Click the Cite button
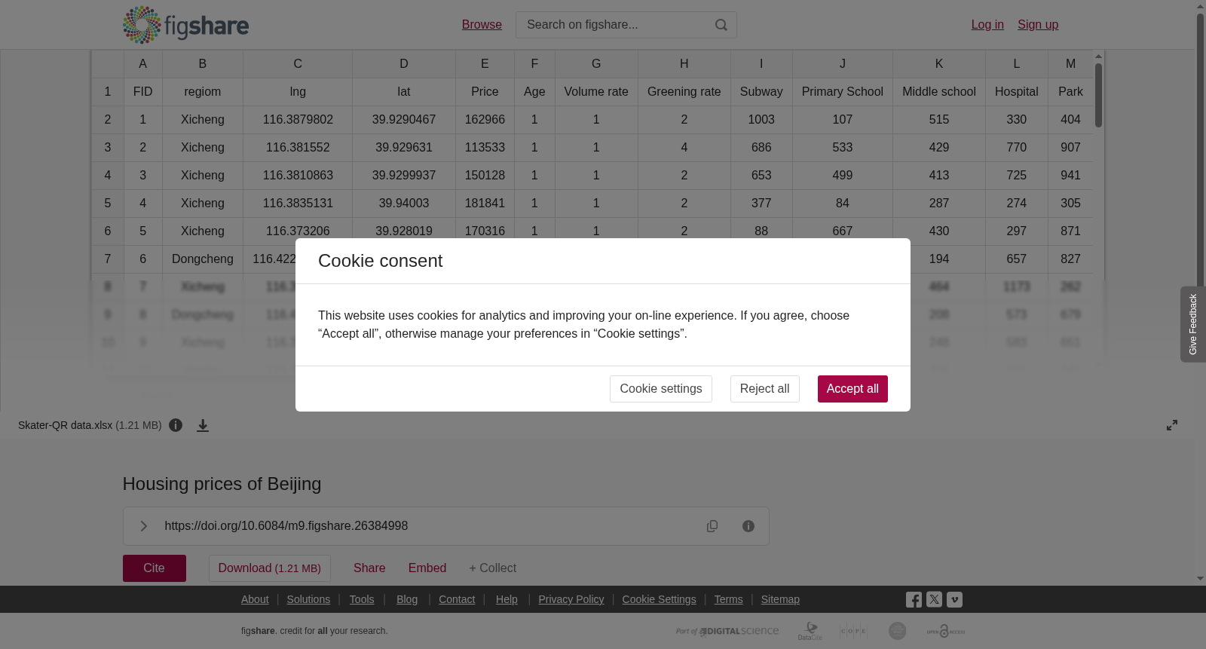 [155, 568]
